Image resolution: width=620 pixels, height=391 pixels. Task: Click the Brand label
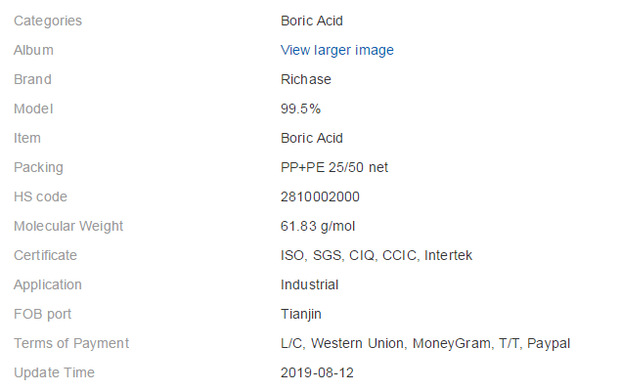pos(32,79)
